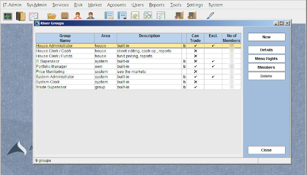Toggle Can Trade for Price Monitoring

click(195, 72)
